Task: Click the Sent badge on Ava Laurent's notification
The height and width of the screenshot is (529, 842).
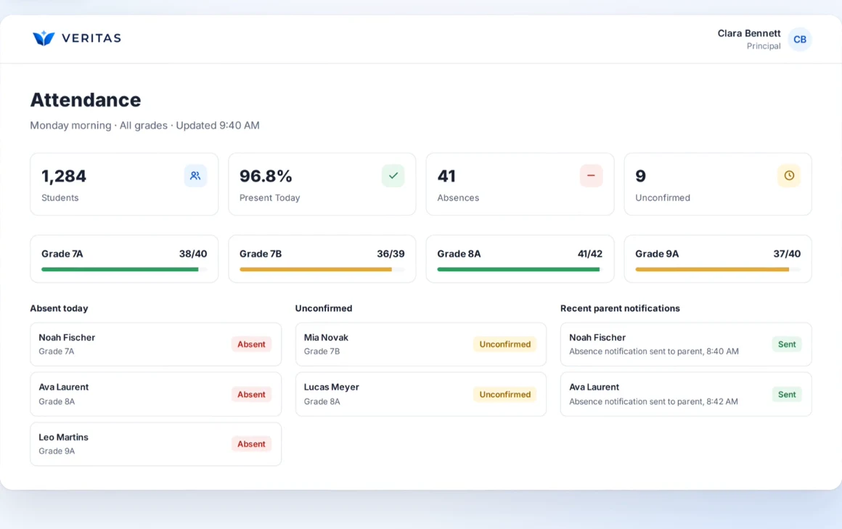Action: point(787,394)
